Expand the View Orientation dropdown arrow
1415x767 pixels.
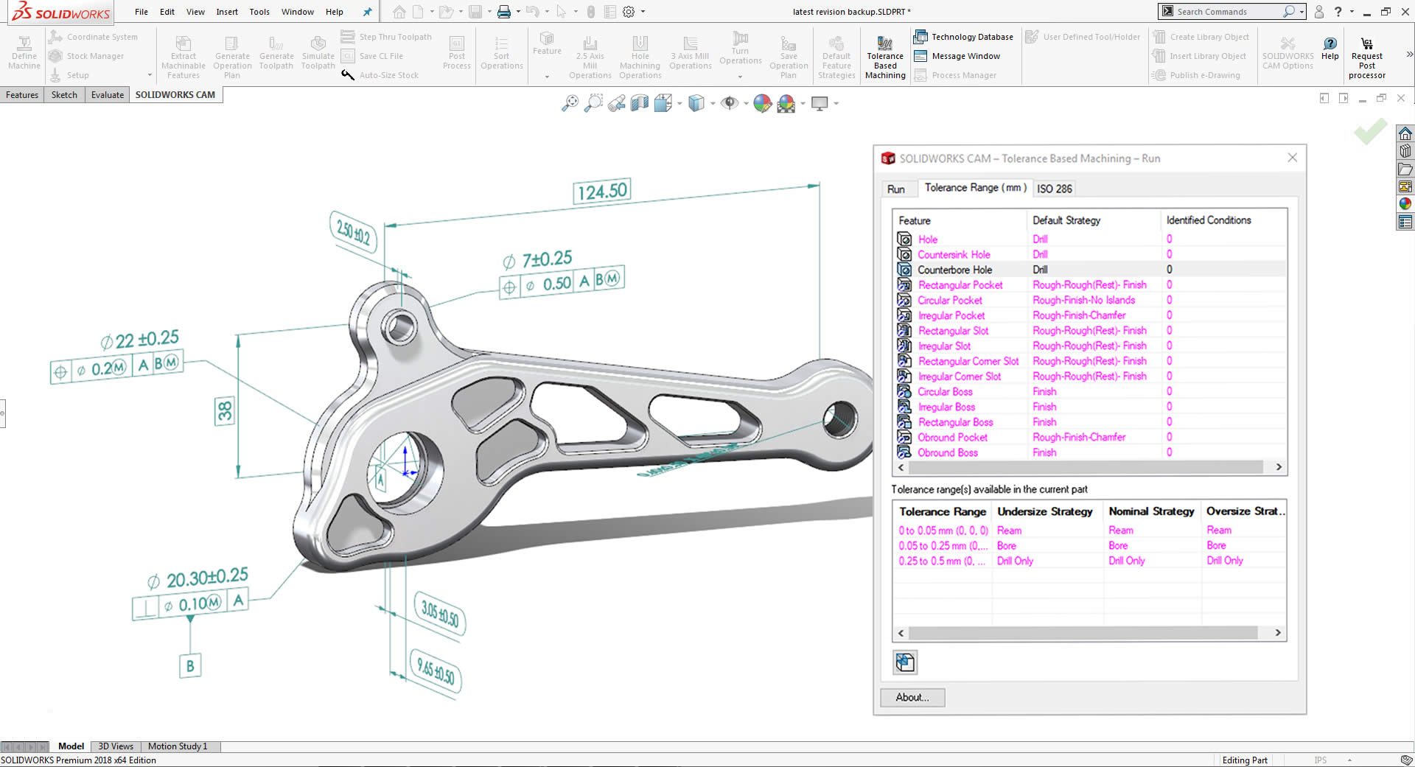click(679, 104)
